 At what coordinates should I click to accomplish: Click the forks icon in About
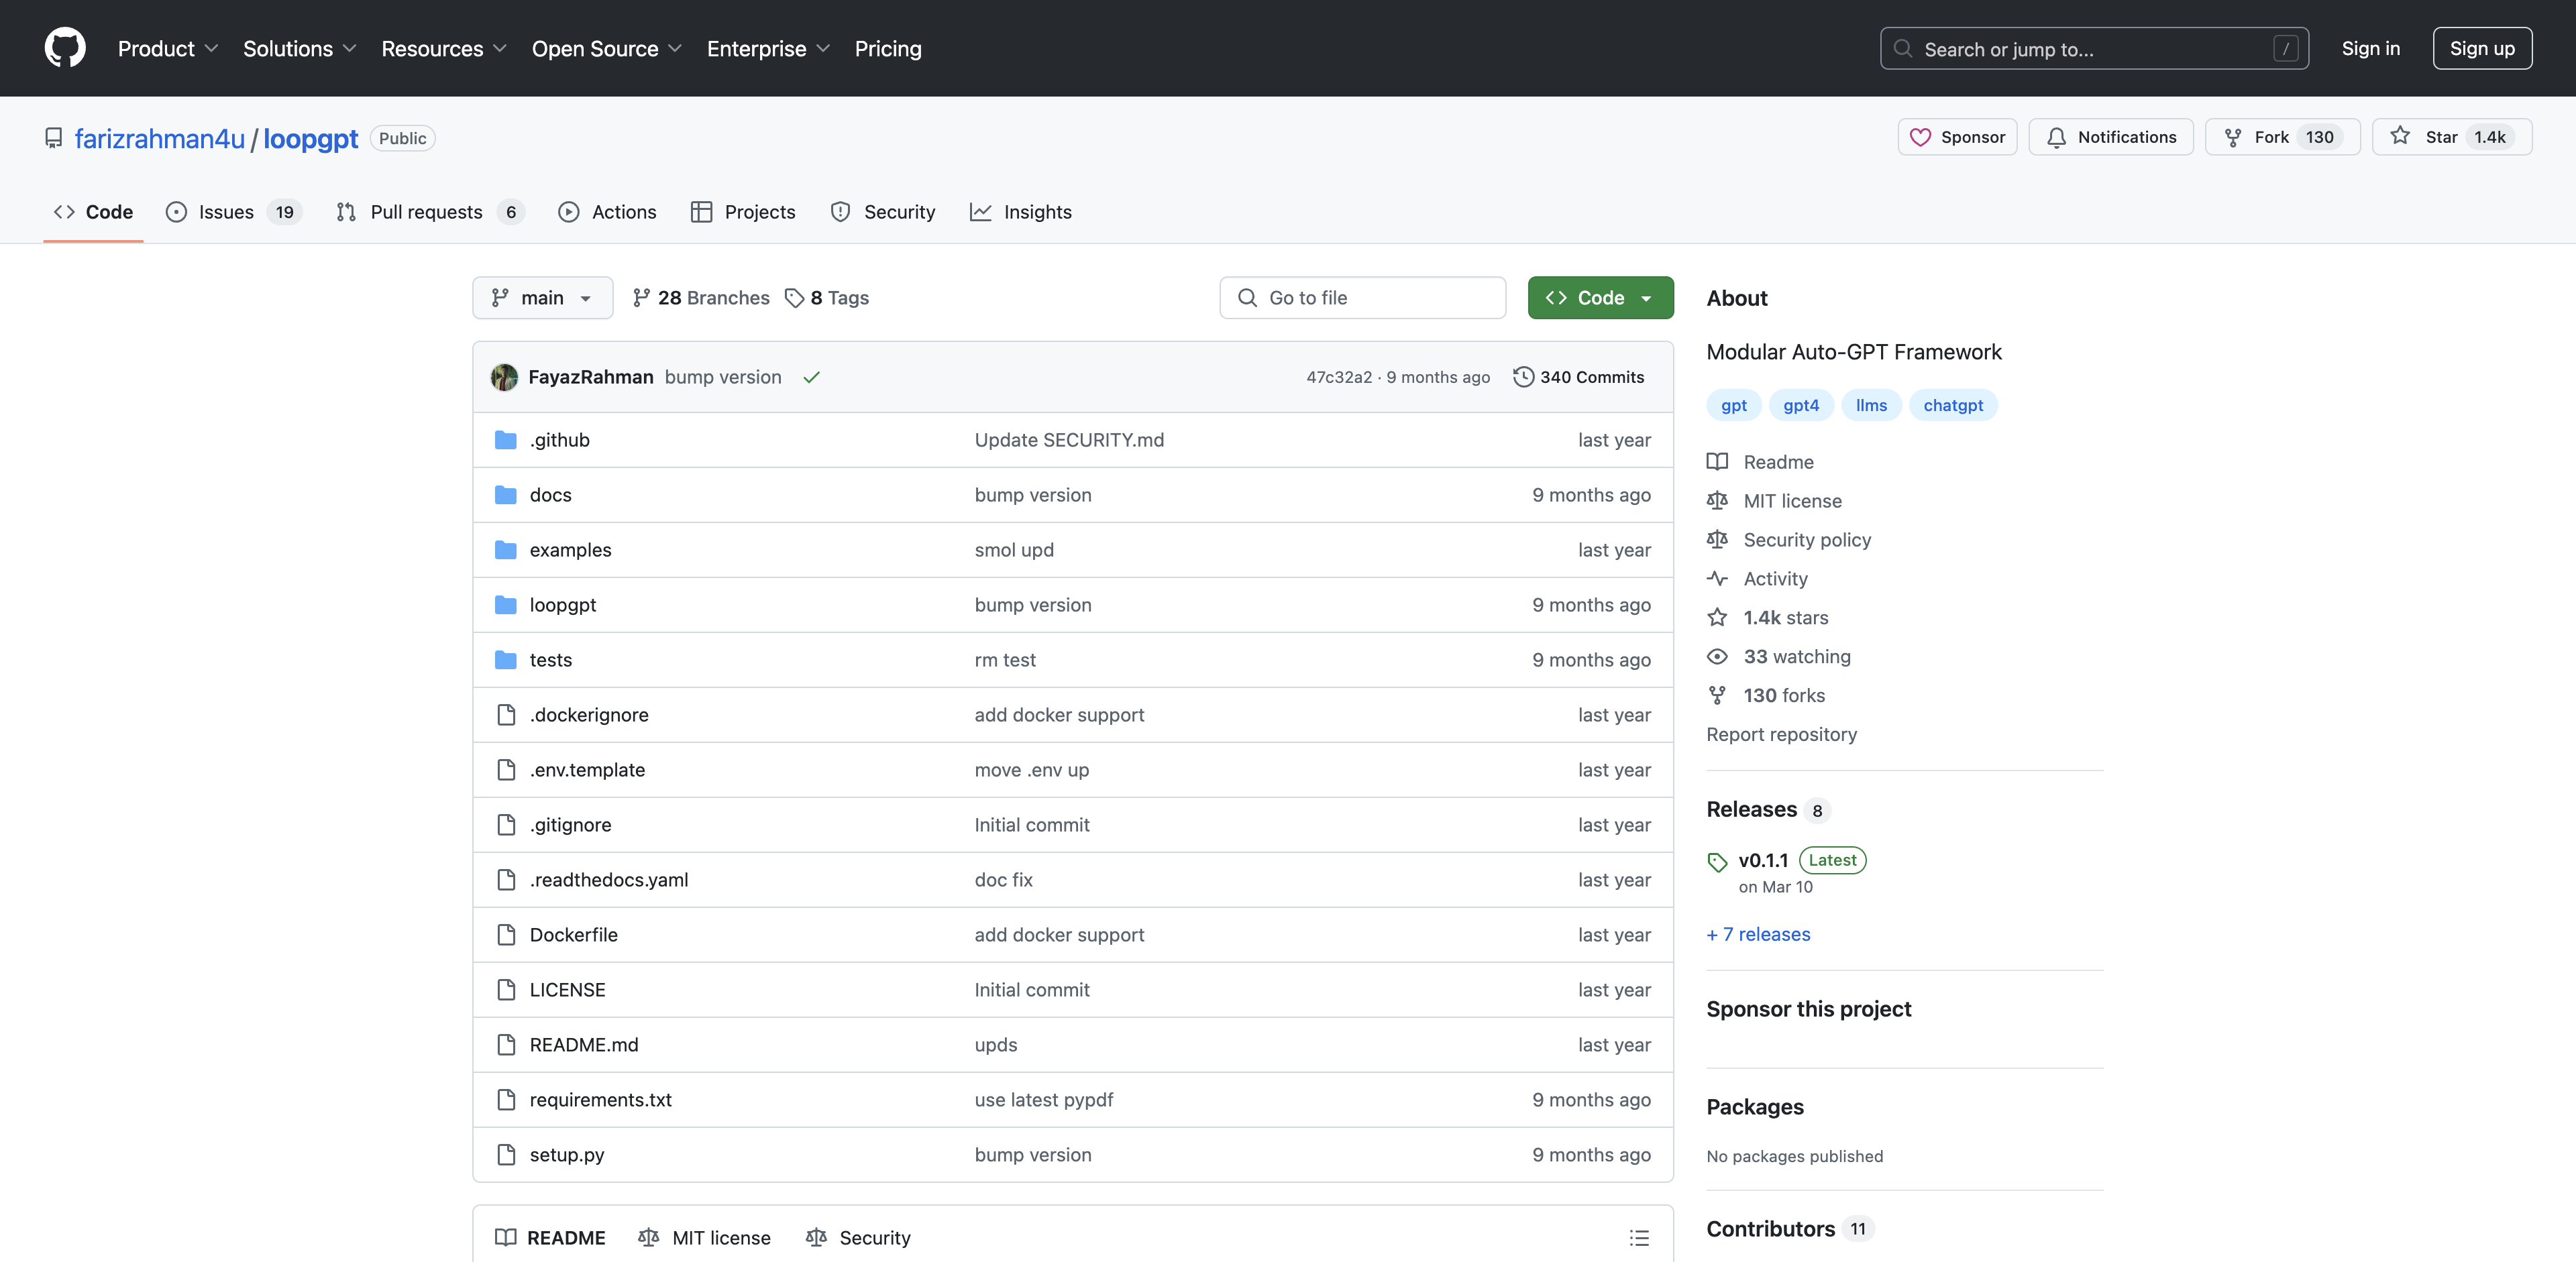[x=1717, y=695]
